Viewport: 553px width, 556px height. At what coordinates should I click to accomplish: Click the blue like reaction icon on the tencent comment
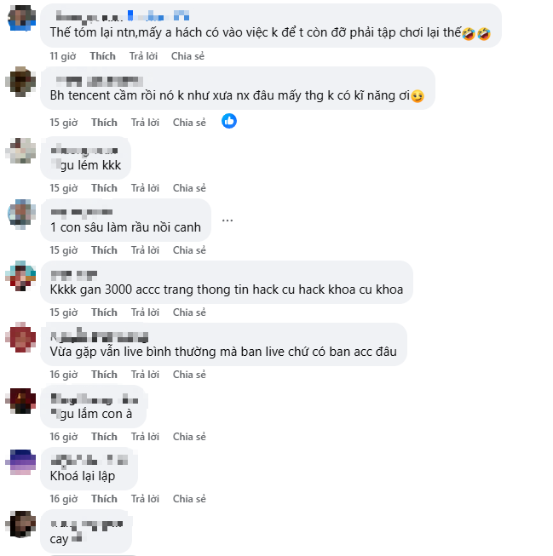point(229,122)
